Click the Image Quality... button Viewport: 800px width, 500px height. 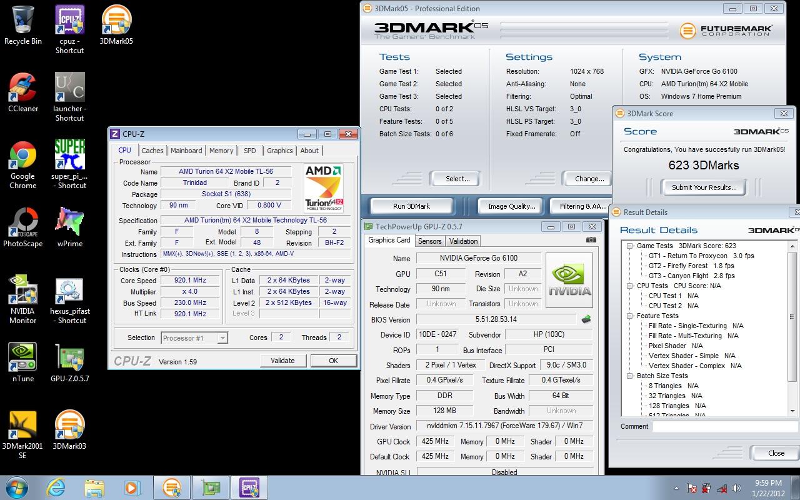[511, 206]
